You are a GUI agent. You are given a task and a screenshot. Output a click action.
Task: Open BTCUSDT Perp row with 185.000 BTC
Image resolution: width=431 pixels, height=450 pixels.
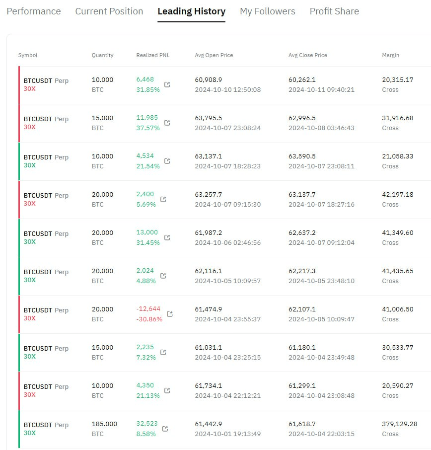[224, 429]
